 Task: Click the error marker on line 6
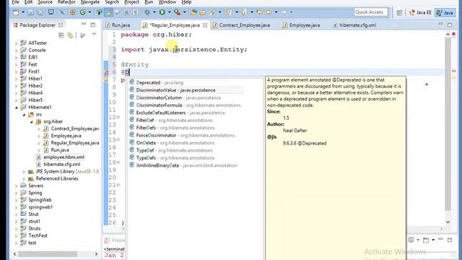[x=106, y=72]
